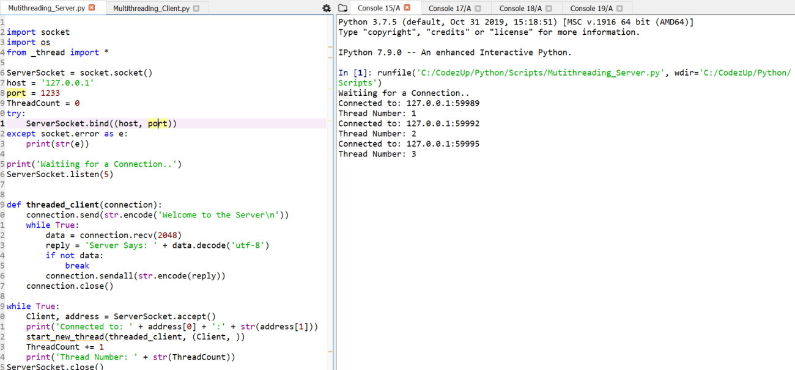The height and width of the screenshot is (370, 795).
Task: Click the 'connection.close()' line
Action: tap(70, 286)
